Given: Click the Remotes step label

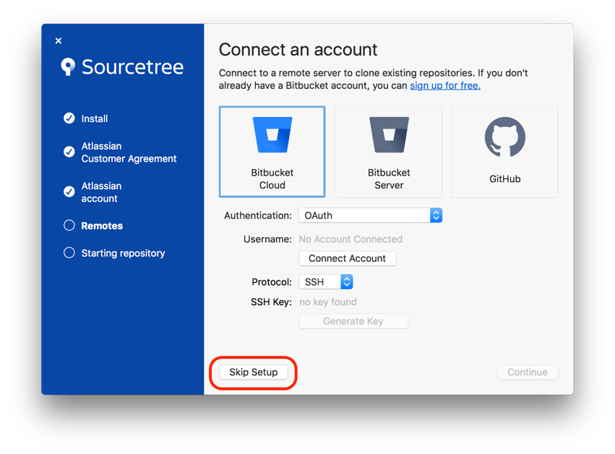Looking at the screenshot, I should [102, 226].
